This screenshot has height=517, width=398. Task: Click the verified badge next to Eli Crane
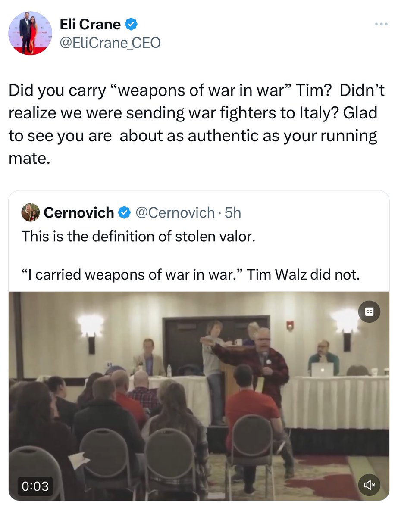131,25
